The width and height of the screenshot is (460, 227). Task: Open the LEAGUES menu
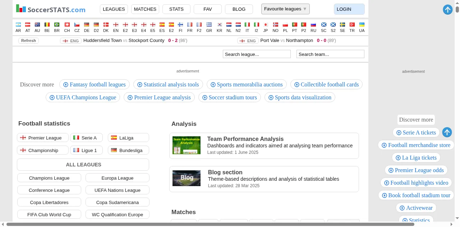[114, 9]
